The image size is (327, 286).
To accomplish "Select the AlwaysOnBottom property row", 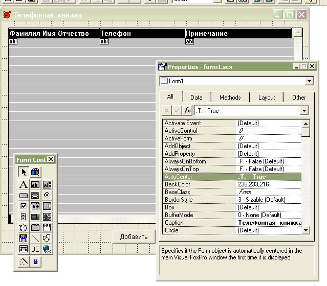I will click(x=232, y=161).
